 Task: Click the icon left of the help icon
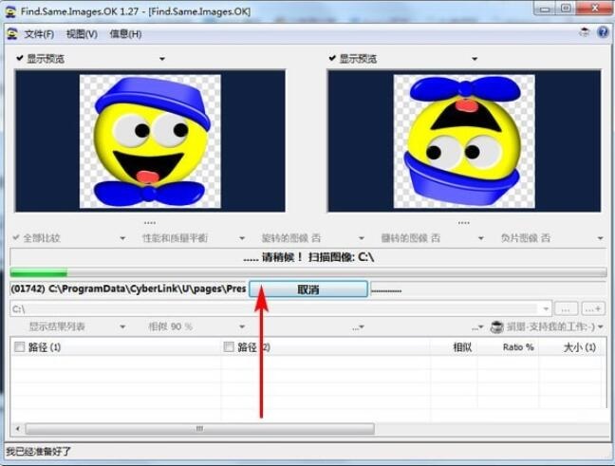coord(585,32)
